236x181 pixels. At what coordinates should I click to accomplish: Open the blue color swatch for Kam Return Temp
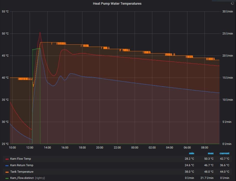click(7, 165)
